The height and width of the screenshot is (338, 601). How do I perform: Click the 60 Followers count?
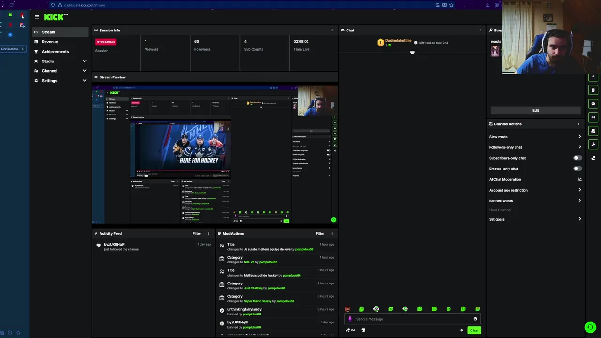197,41
